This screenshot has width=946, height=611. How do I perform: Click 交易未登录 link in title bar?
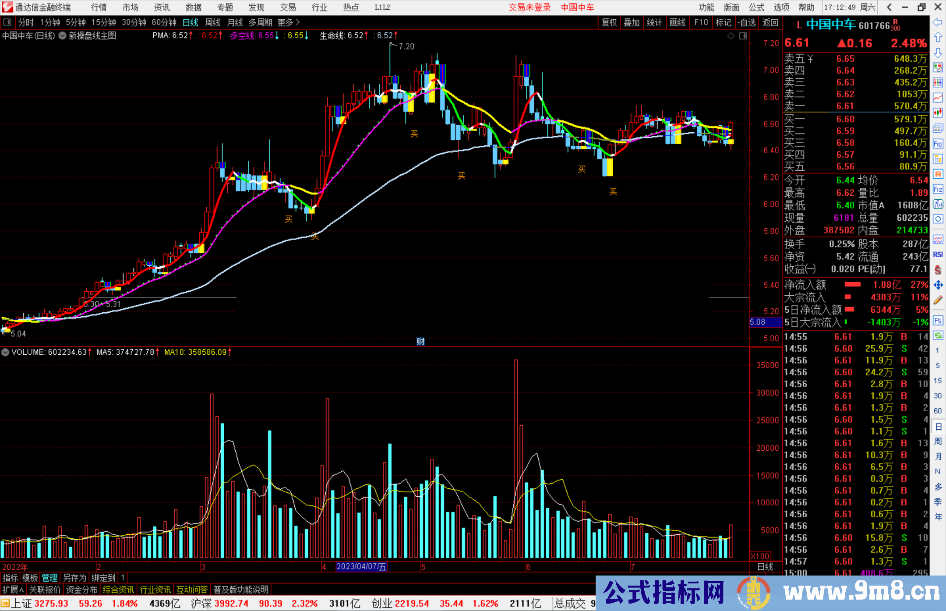[x=529, y=7]
